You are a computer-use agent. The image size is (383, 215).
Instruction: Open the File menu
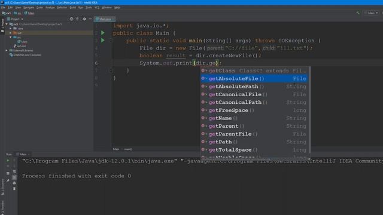pyautogui.click(x=3, y=8)
